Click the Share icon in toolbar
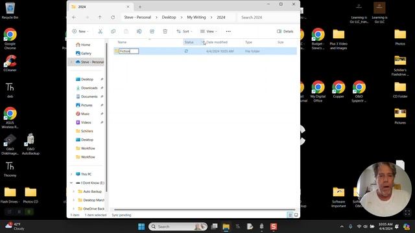 click(x=152, y=32)
